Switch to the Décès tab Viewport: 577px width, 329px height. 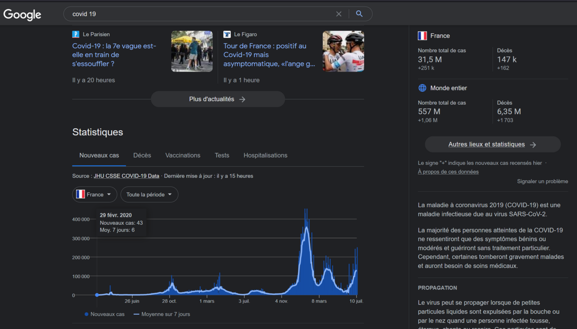click(142, 156)
